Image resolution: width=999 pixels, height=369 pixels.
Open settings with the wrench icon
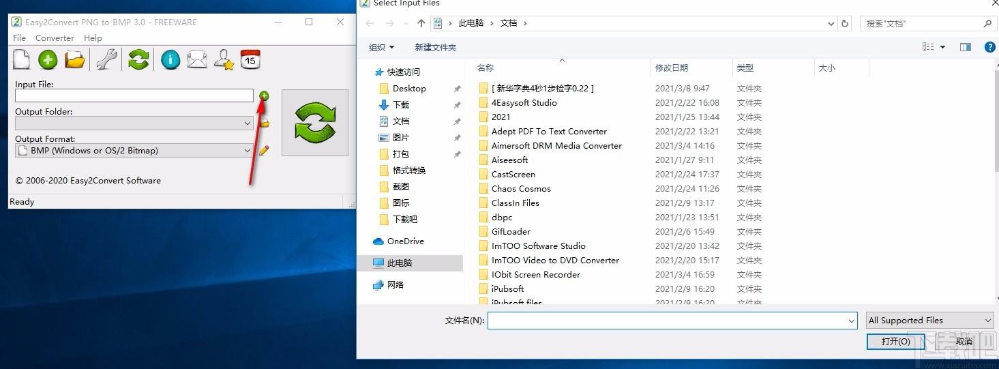106,60
